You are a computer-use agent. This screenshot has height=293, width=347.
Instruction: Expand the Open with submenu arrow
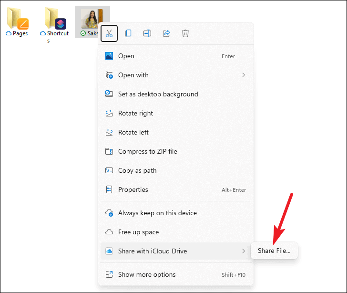[x=244, y=75]
